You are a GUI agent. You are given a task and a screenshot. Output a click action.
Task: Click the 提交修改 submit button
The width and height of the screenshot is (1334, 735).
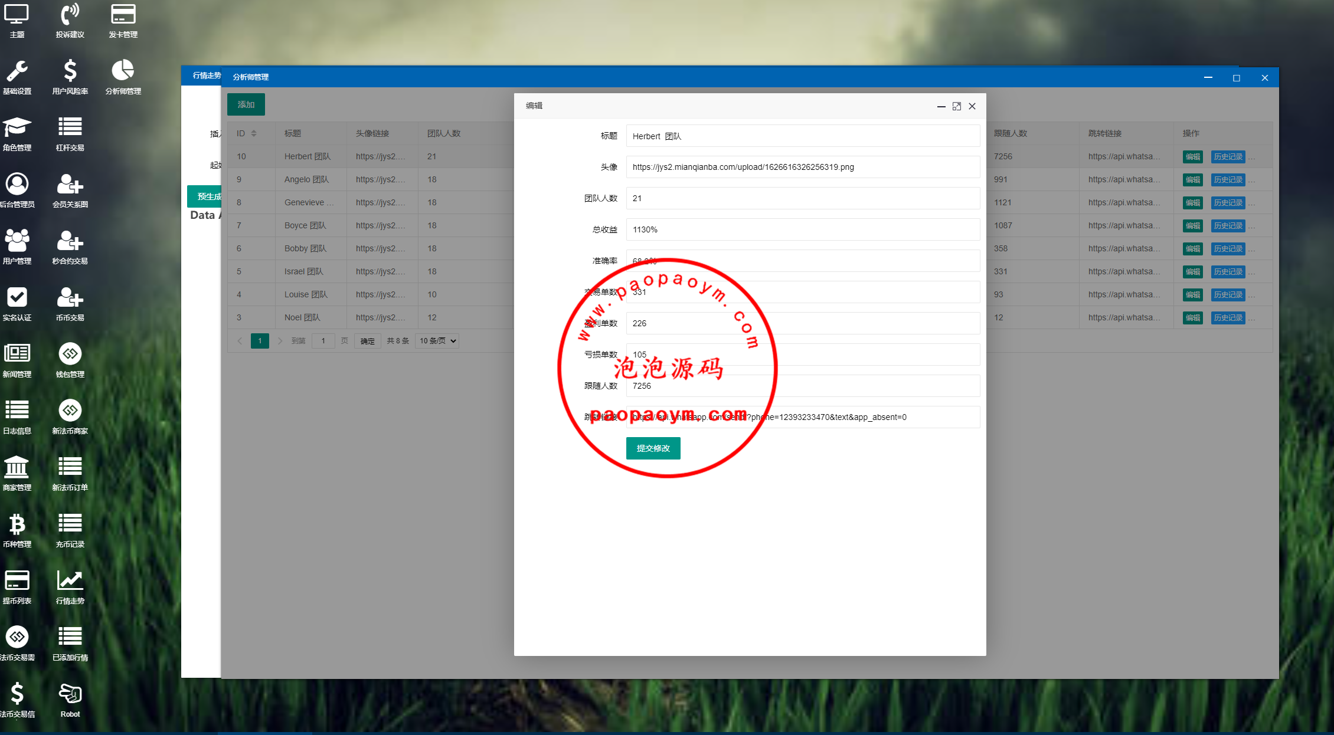(653, 448)
